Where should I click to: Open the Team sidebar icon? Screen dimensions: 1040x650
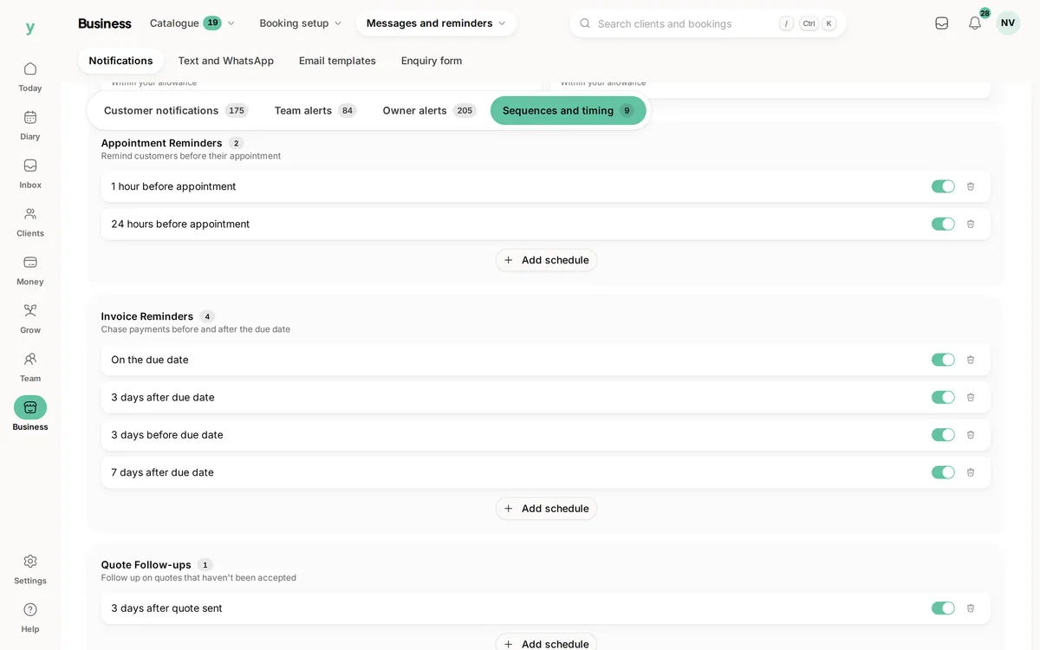point(30,367)
